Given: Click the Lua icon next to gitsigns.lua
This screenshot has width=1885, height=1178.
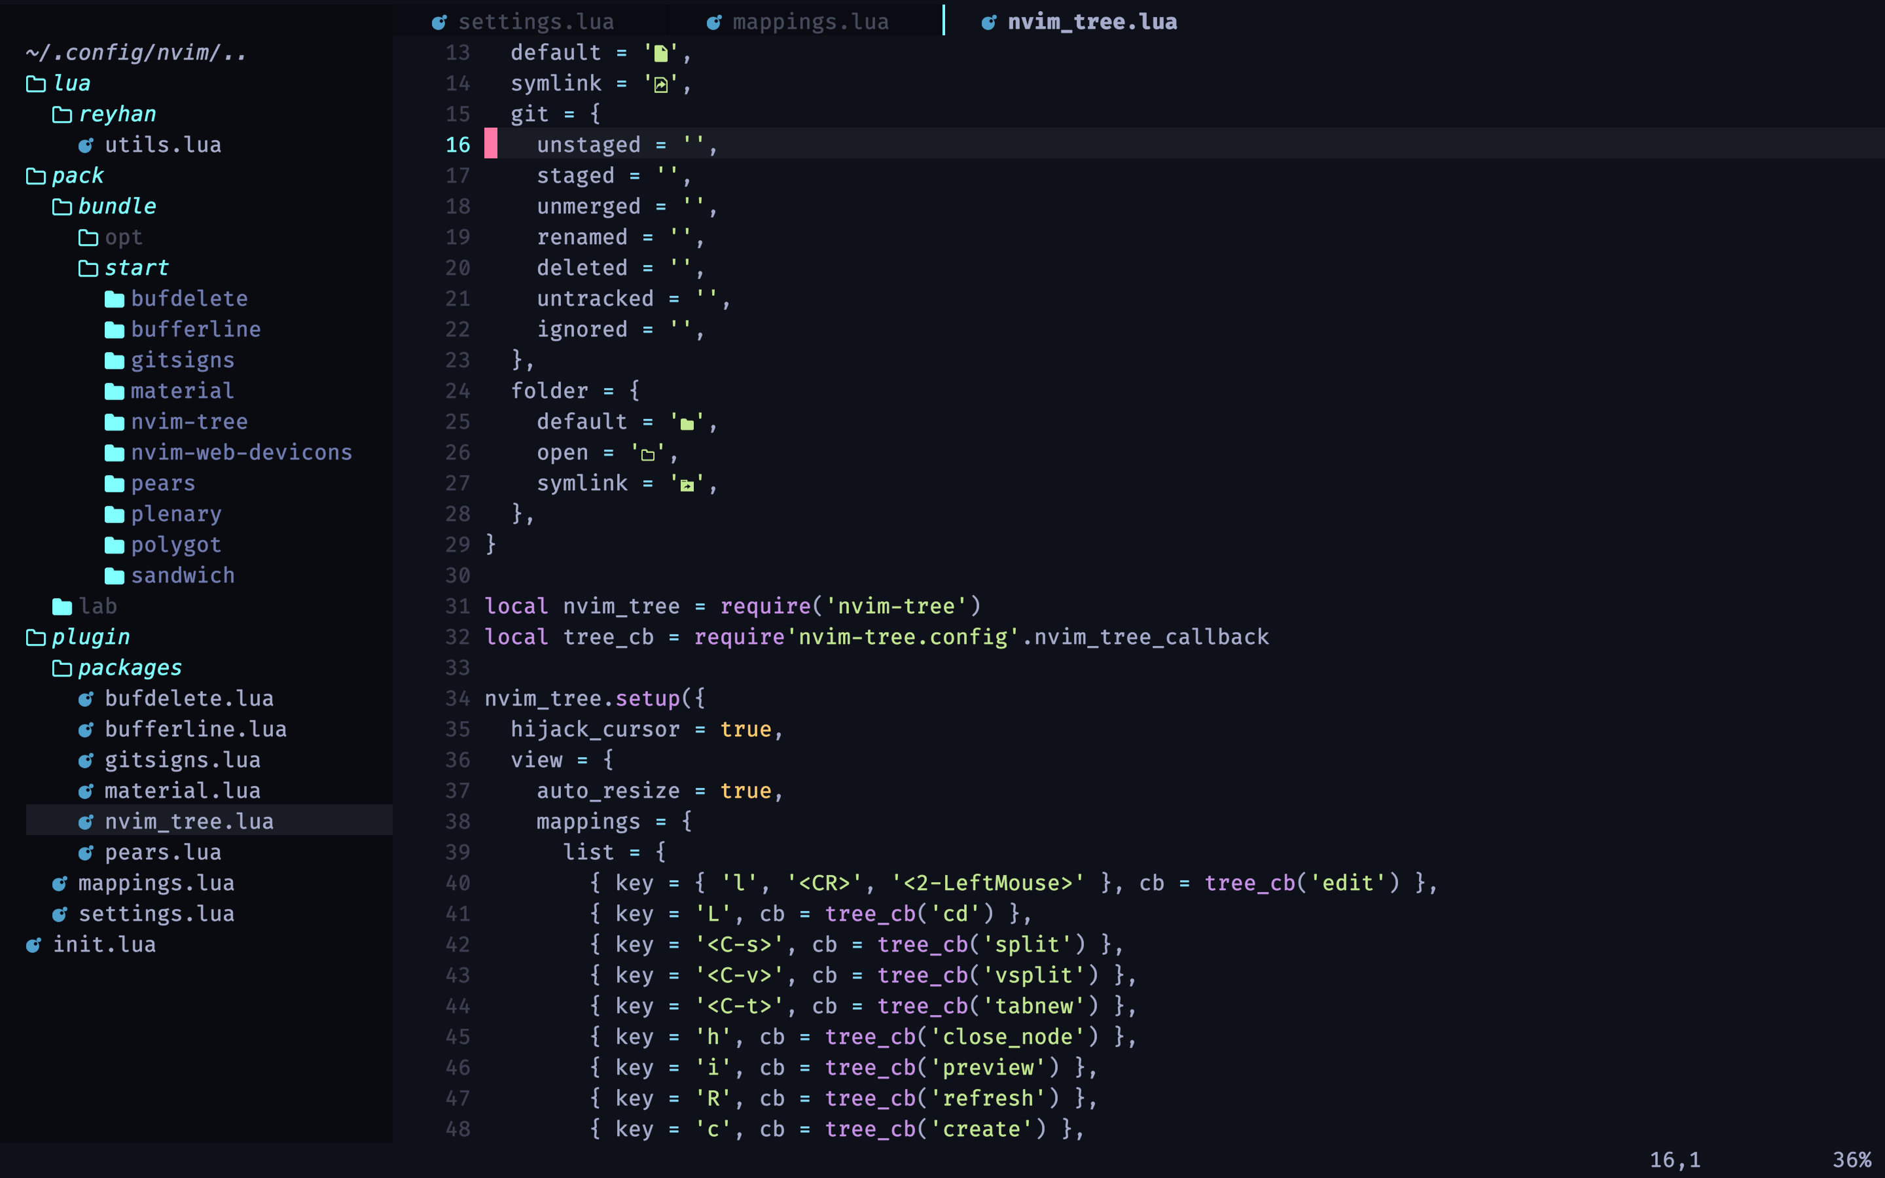Looking at the screenshot, I should 86,760.
